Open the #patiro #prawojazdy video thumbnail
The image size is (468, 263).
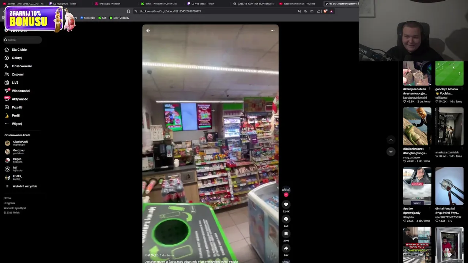pos(417,186)
